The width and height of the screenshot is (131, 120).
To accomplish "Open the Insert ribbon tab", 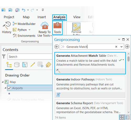I will click(42, 17).
